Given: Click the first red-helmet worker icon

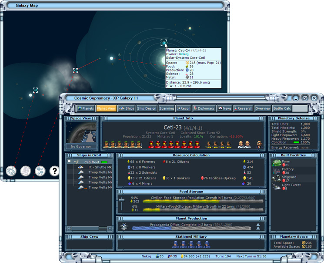Looking at the screenshot, I should click(x=151, y=145).
